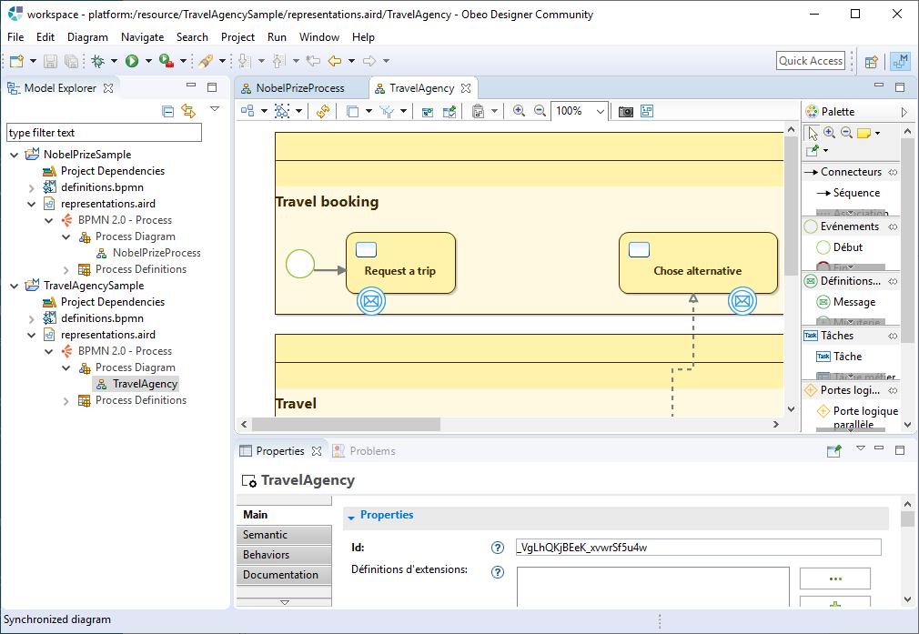Click the message event on Request a trip
919x634 pixels.
pos(371,302)
